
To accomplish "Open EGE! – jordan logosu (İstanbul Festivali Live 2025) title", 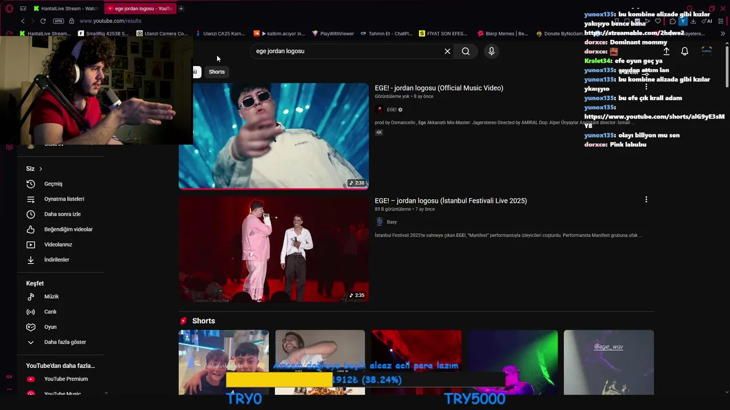I will click(451, 201).
